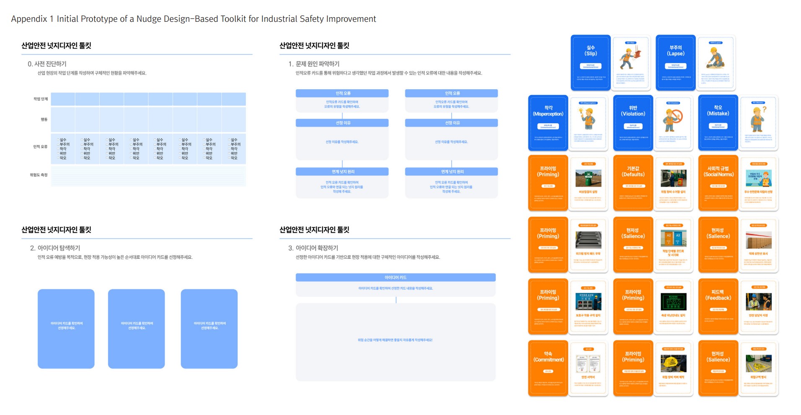
Task: Tick the 착각 checkbox in the fourth column
Action: 131,149
